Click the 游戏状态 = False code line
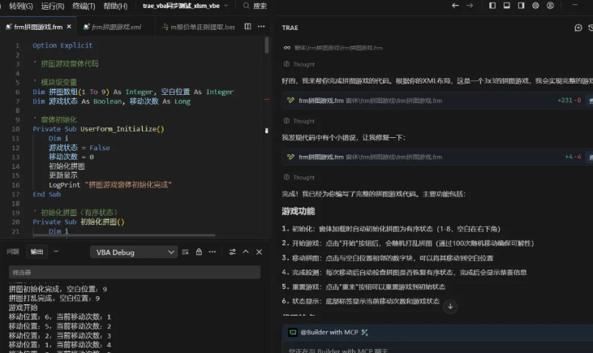The height and width of the screenshot is (353, 593). (x=79, y=148)
